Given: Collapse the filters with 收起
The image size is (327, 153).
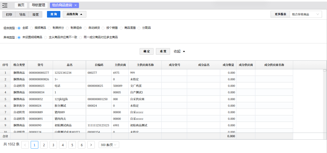Looking at the screenshot, I should coord(180,51).
